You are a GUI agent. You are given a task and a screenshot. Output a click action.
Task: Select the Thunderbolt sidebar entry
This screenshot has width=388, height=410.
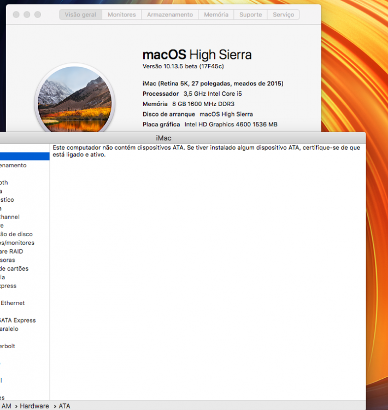click(x=8, y=346)
